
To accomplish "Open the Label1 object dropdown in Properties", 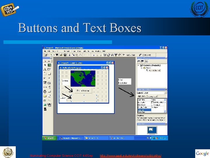I will click(166, 93).
